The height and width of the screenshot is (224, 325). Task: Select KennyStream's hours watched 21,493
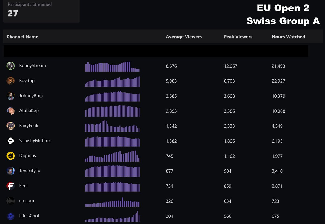278,66
